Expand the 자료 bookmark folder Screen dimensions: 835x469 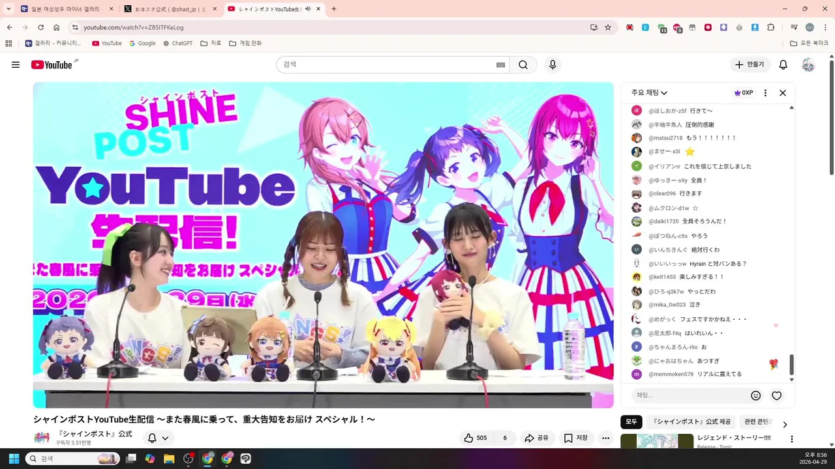pyautogui.click(x=211, y=43)
